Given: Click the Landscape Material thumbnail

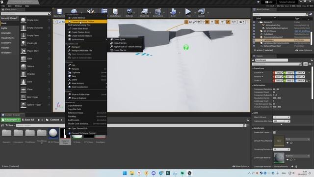Looking at the screenshot, I should point(279,158).
